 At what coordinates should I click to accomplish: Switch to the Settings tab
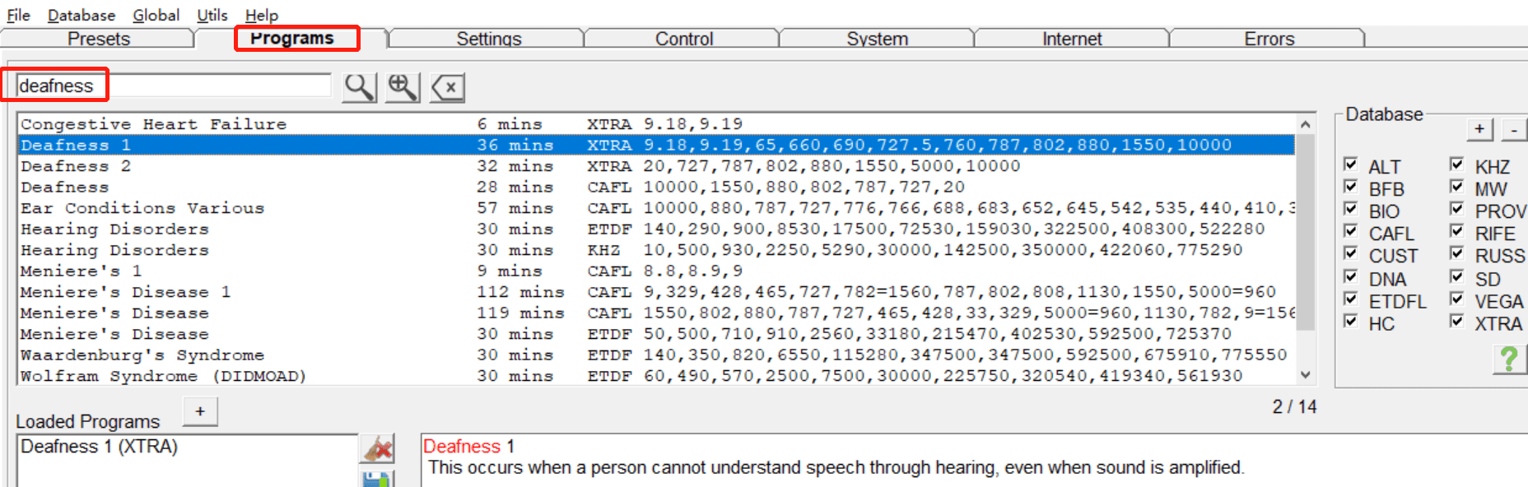point(489,39)
